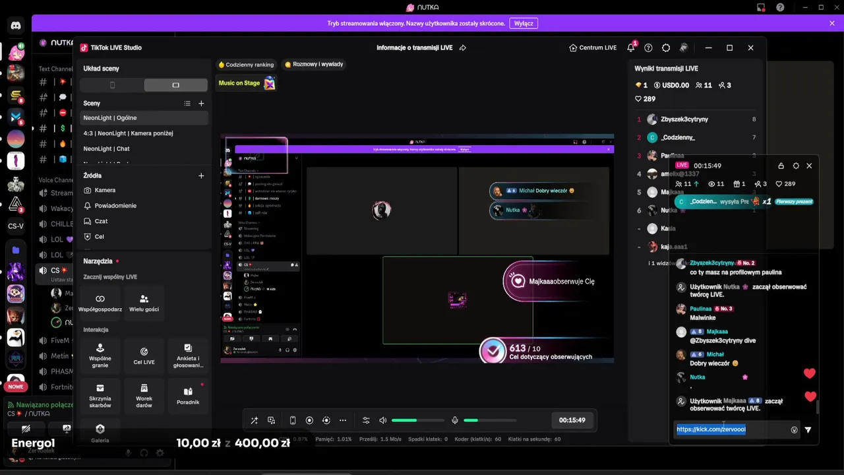Screen dimensions: 844x475
Task: Adjust the speaker volume slider
Action: pos(418,420)
